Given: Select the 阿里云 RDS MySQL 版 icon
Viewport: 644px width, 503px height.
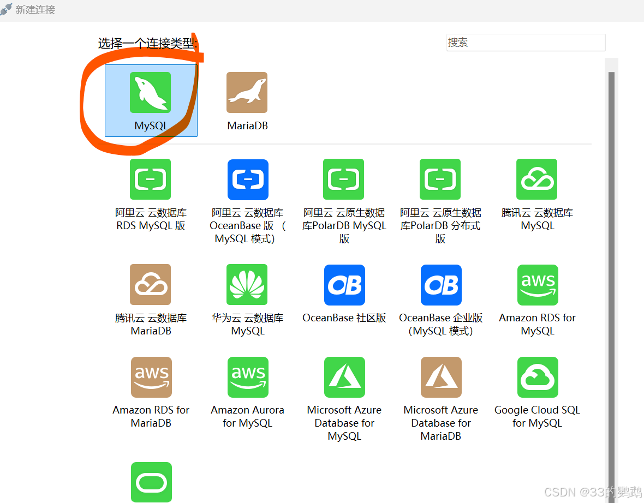Looking at the screenshot, I should coord(150,179).
